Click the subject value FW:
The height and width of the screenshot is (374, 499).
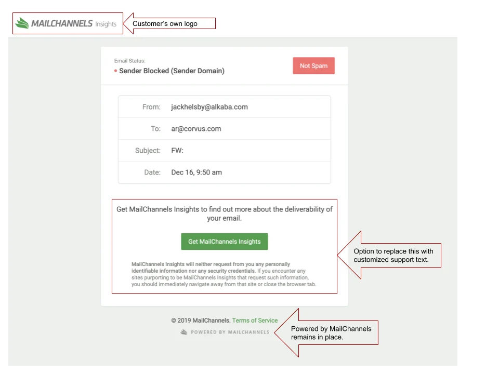[177, 151]
